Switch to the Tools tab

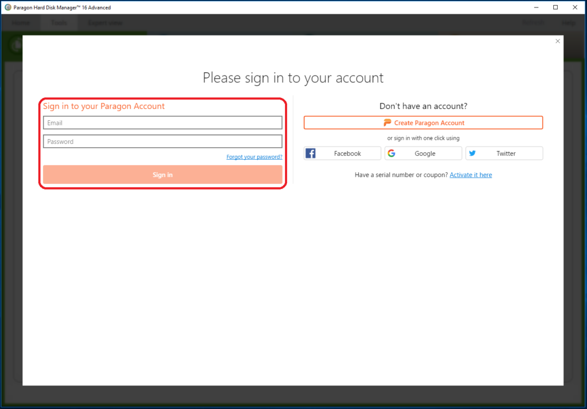tap(59, 23)
